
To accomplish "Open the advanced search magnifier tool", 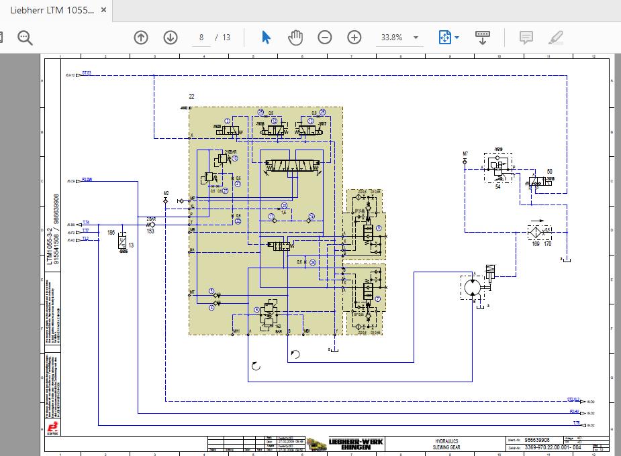I will click(25, 37).
